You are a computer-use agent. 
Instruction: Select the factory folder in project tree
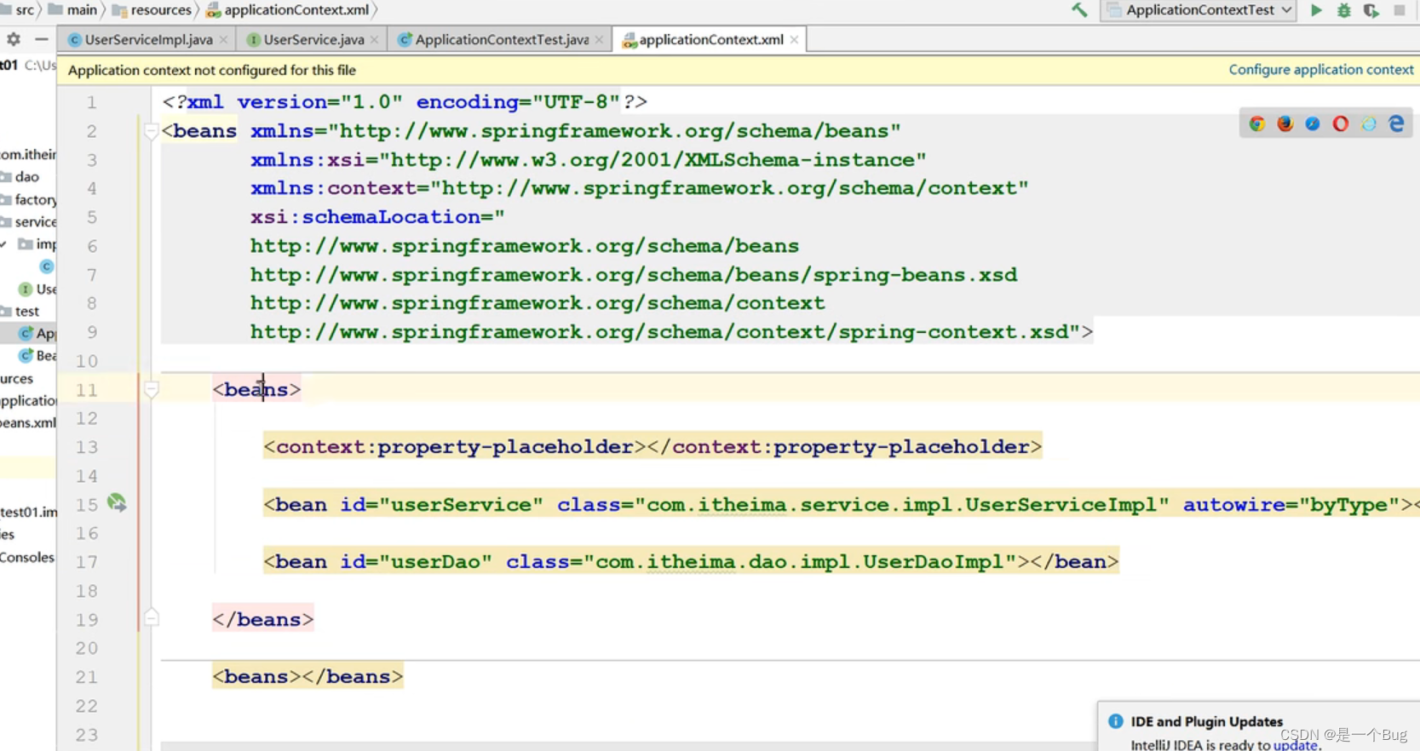(x=28, y=199)
